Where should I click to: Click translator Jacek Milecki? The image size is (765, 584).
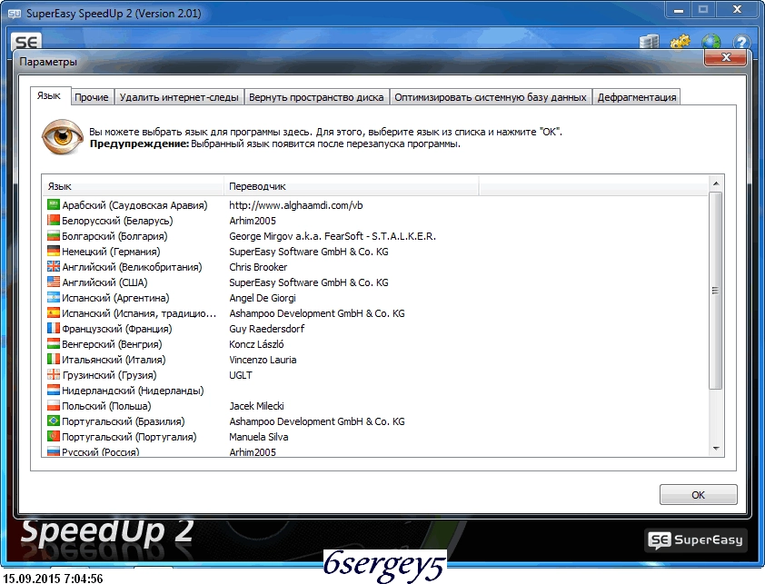[x=256, y=406]
